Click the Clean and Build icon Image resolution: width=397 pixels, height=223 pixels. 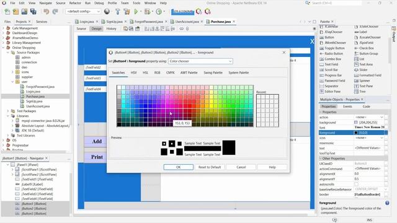(127, 12)
